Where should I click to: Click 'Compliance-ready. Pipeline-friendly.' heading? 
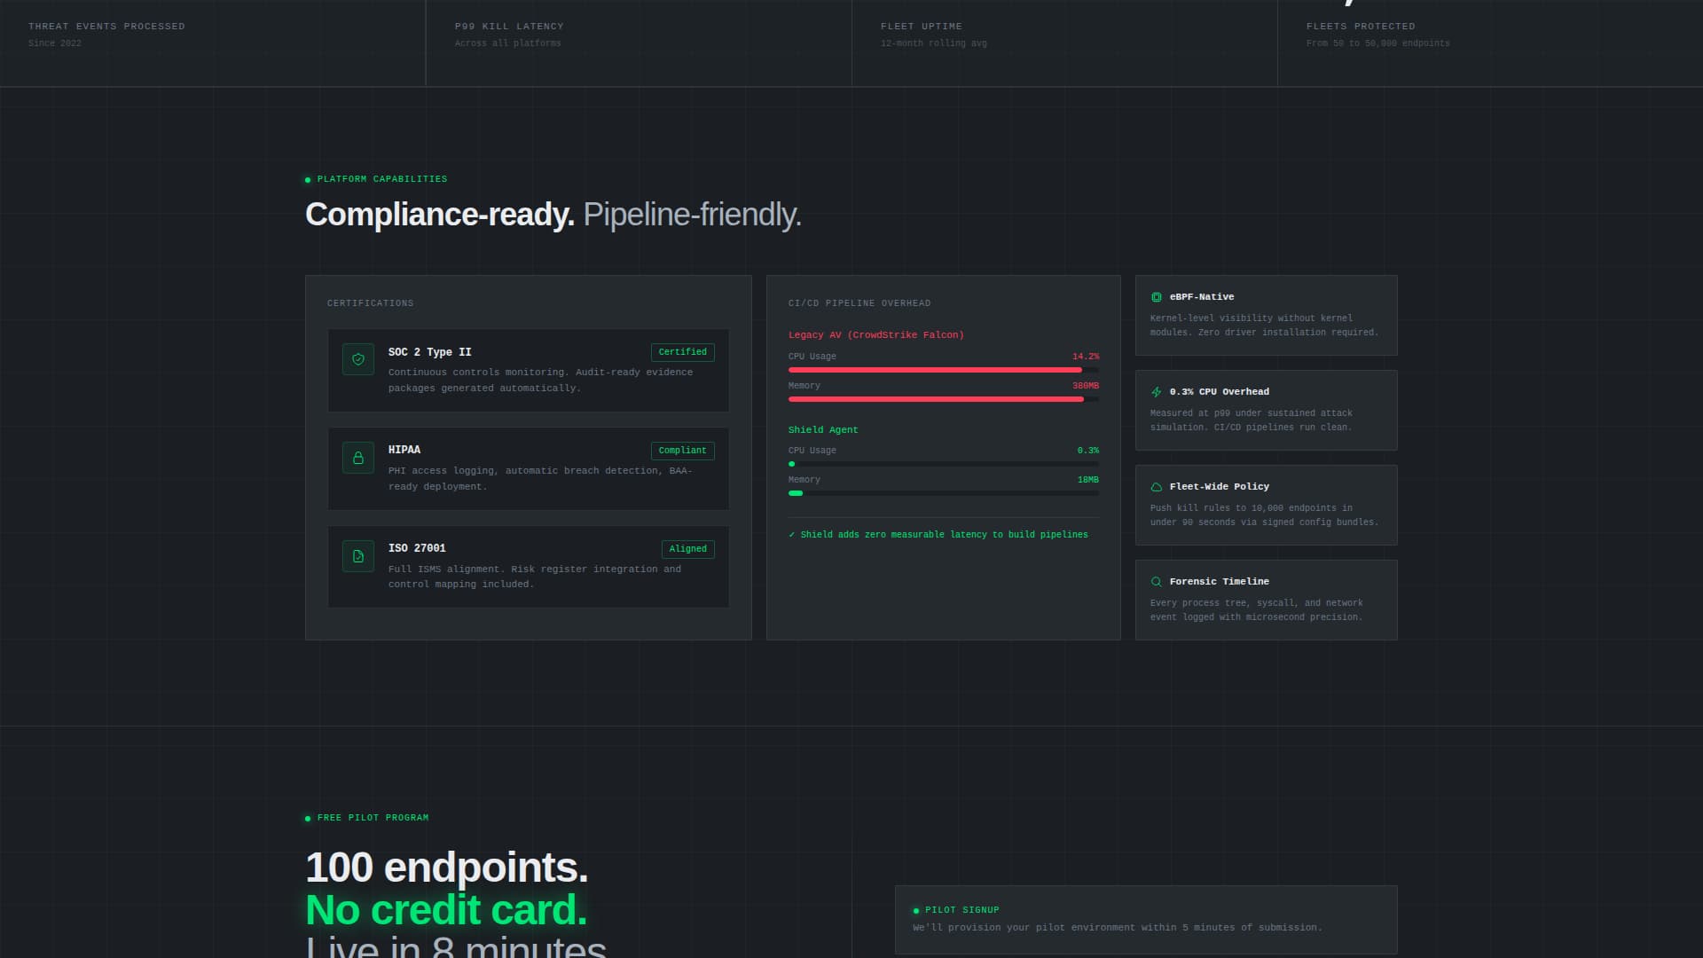pos(553,215)
